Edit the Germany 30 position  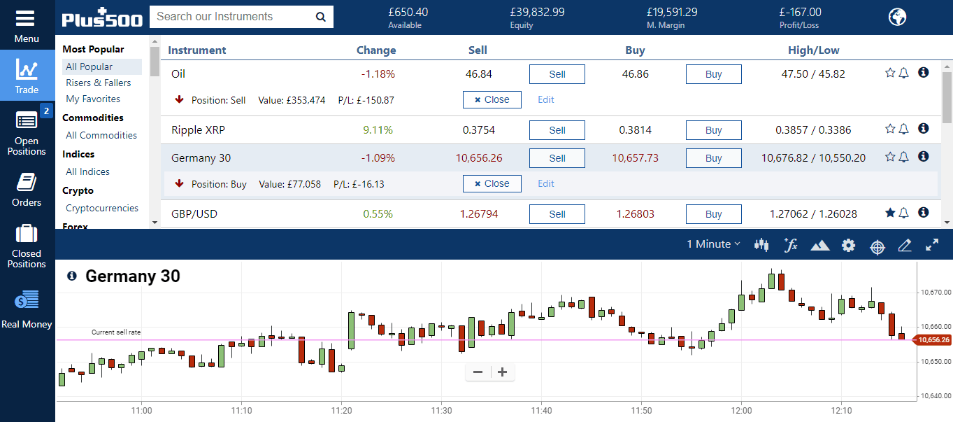[x=546, y=184]
